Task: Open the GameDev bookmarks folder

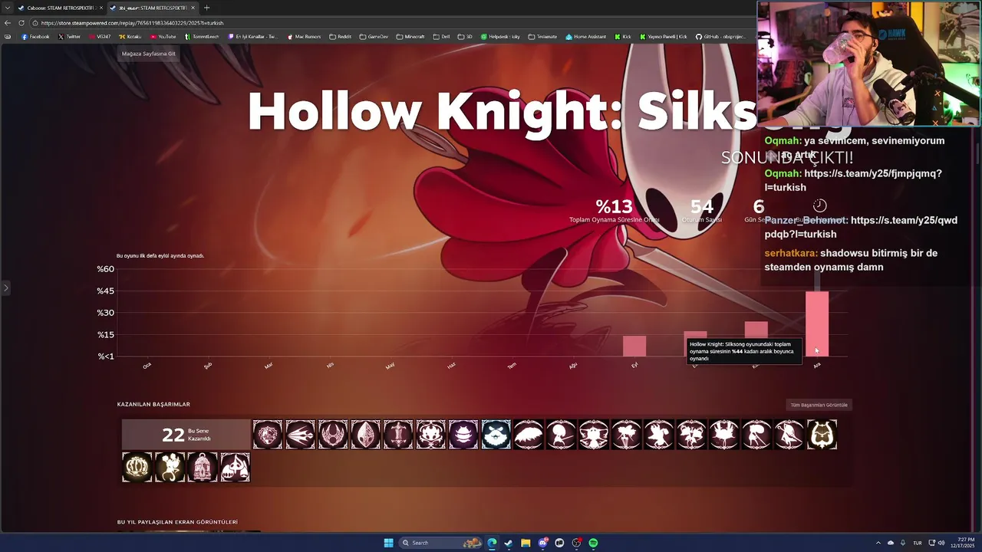Action: pos(374,36)
